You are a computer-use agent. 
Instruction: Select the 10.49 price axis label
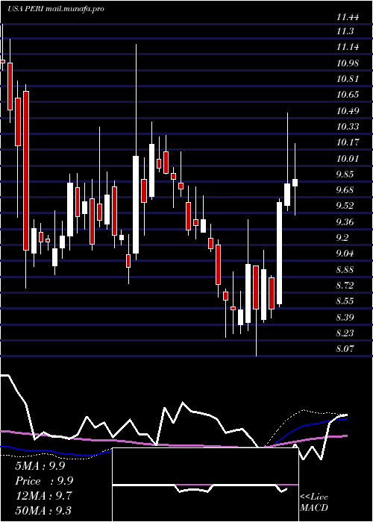click(x=348, y=111)
